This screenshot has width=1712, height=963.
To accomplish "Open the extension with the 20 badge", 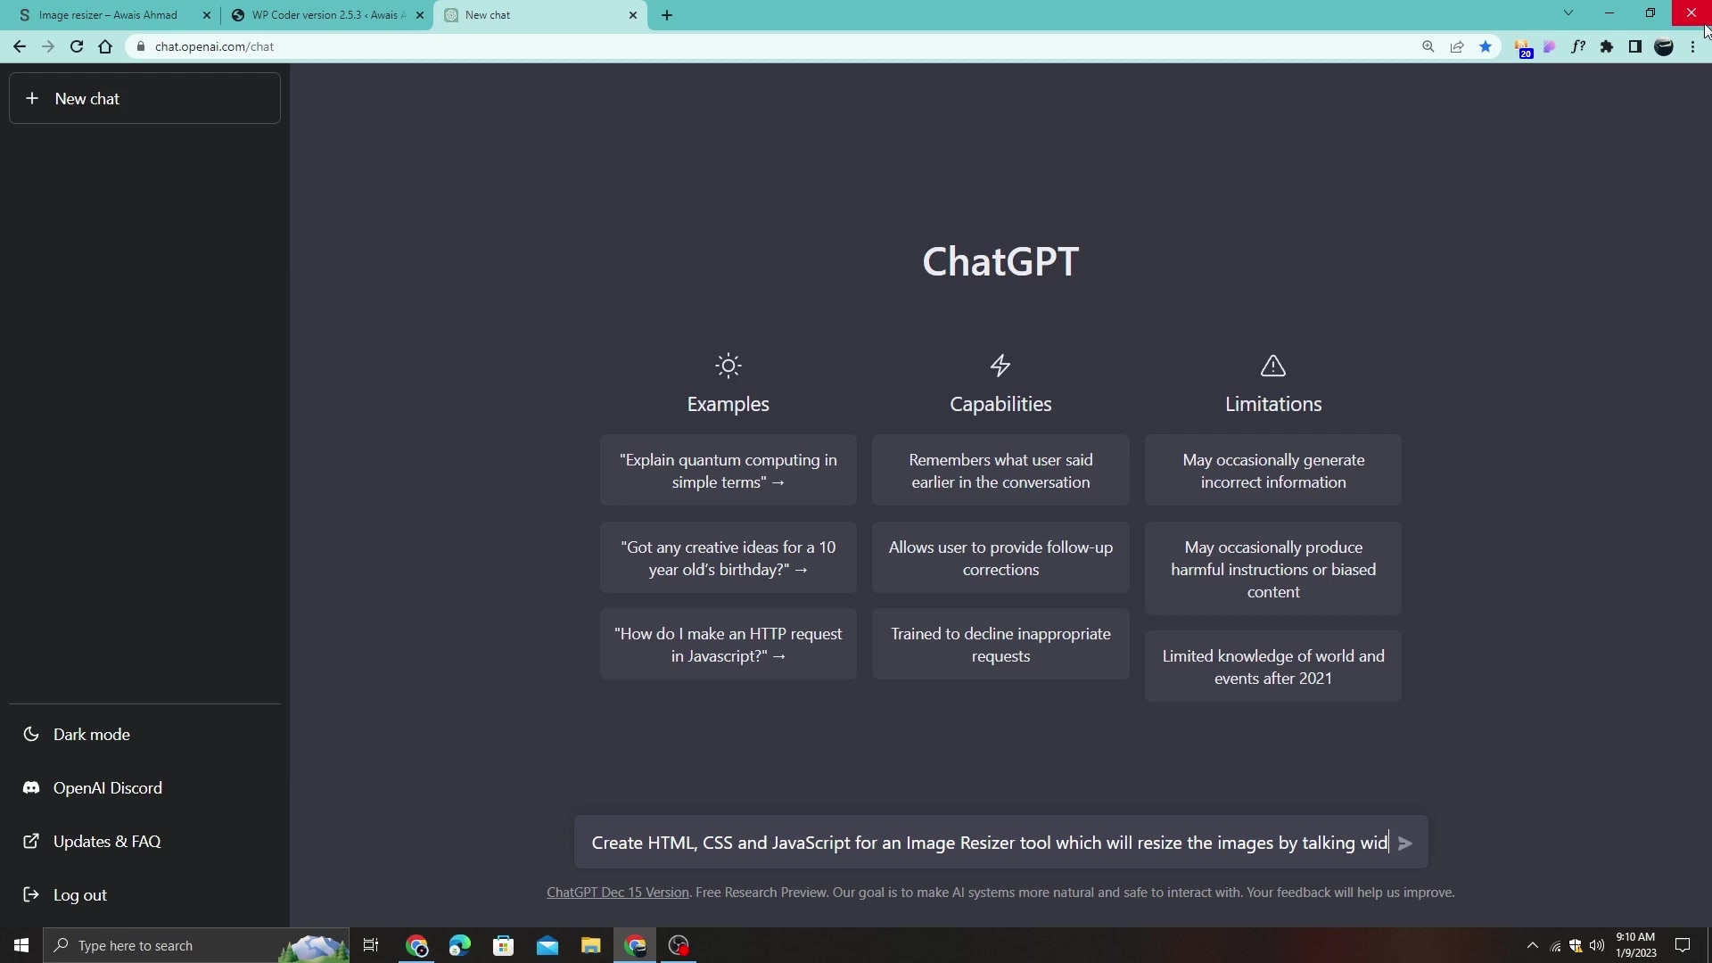I will click(x=1523, y=49).
